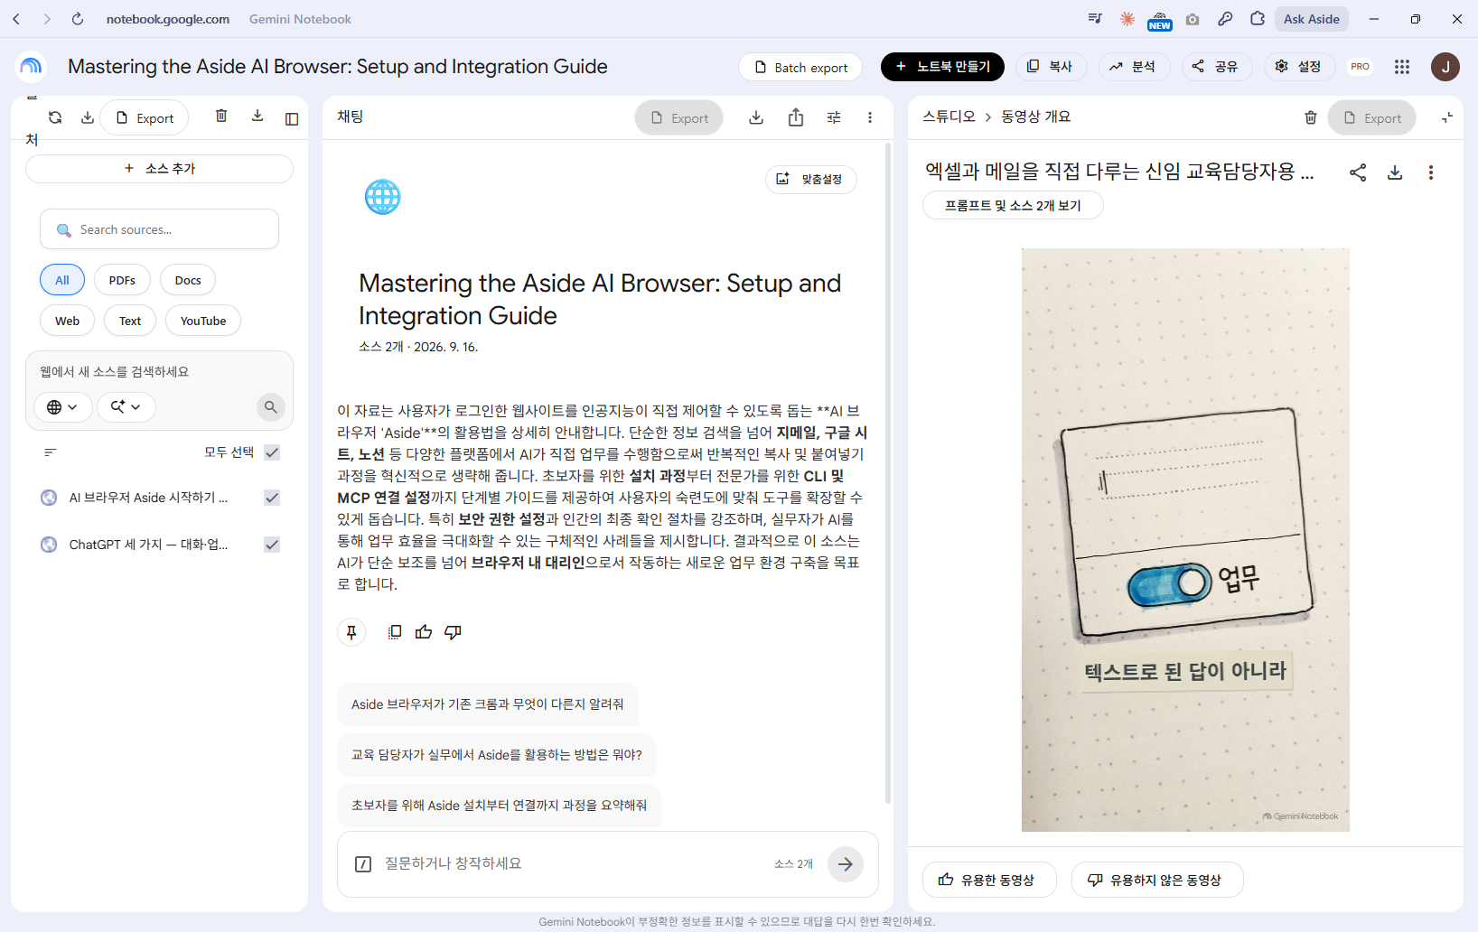Uncheck the AI 브라우저 Aside 시작하기 source
This screenshot has width=1478, height=932.
pos(272,498)
